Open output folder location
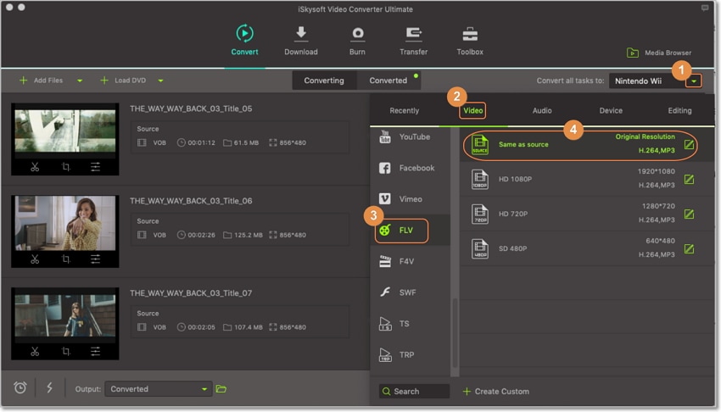Image resolution: width=721 pixels, height=412 pixels. [221, 389]
